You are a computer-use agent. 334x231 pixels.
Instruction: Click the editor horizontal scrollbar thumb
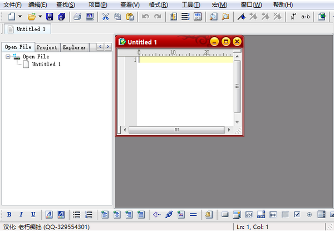(176, 130)
